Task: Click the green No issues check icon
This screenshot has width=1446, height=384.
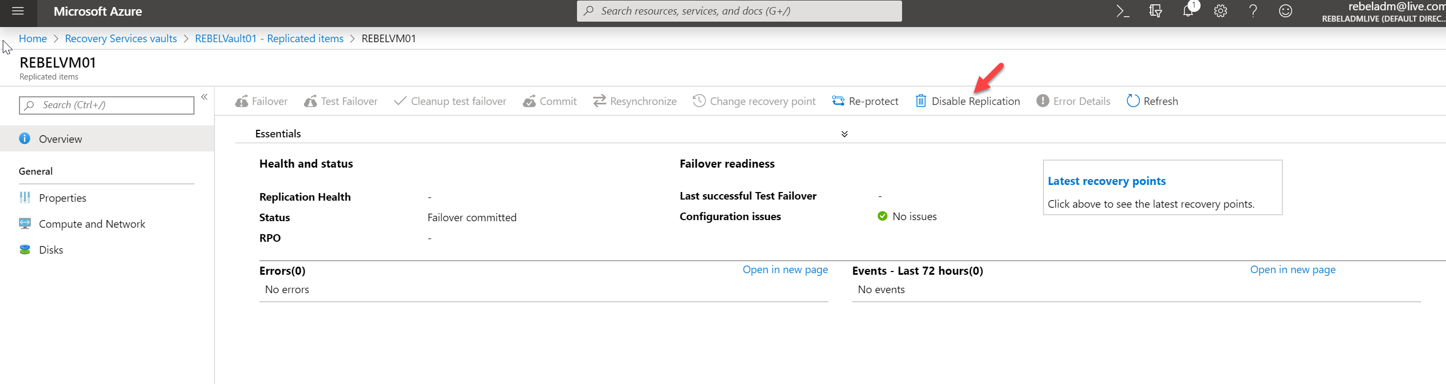Action: pyautogui.click(x=882, y=216)
